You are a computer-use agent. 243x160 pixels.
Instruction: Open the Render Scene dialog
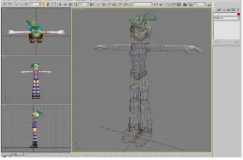point(191,4)
